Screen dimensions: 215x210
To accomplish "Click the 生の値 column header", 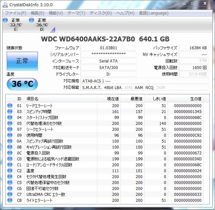I will click(186, 99).
